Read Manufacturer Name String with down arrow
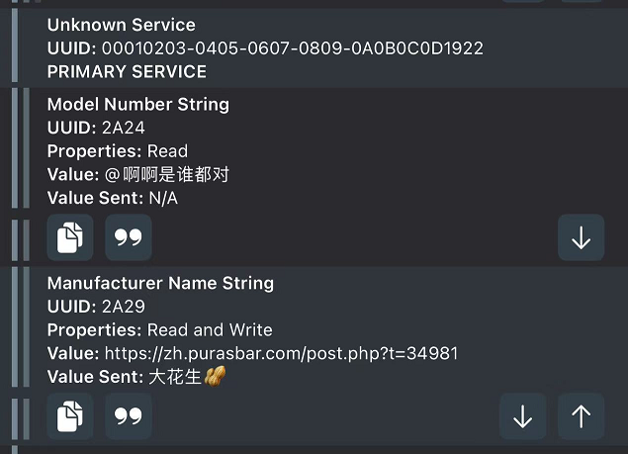The image size is (628, 454). [x=522, y=416]
